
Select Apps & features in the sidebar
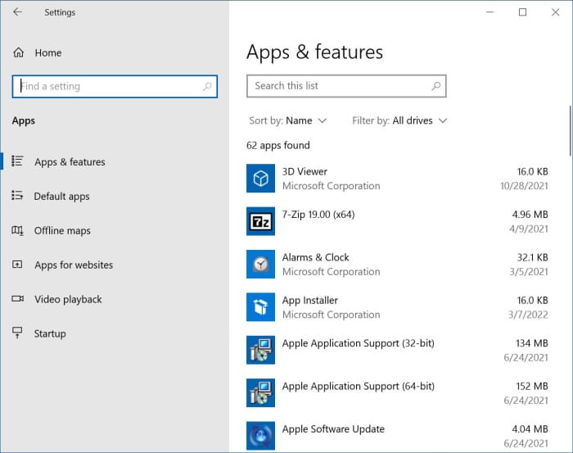coord(70,162)
